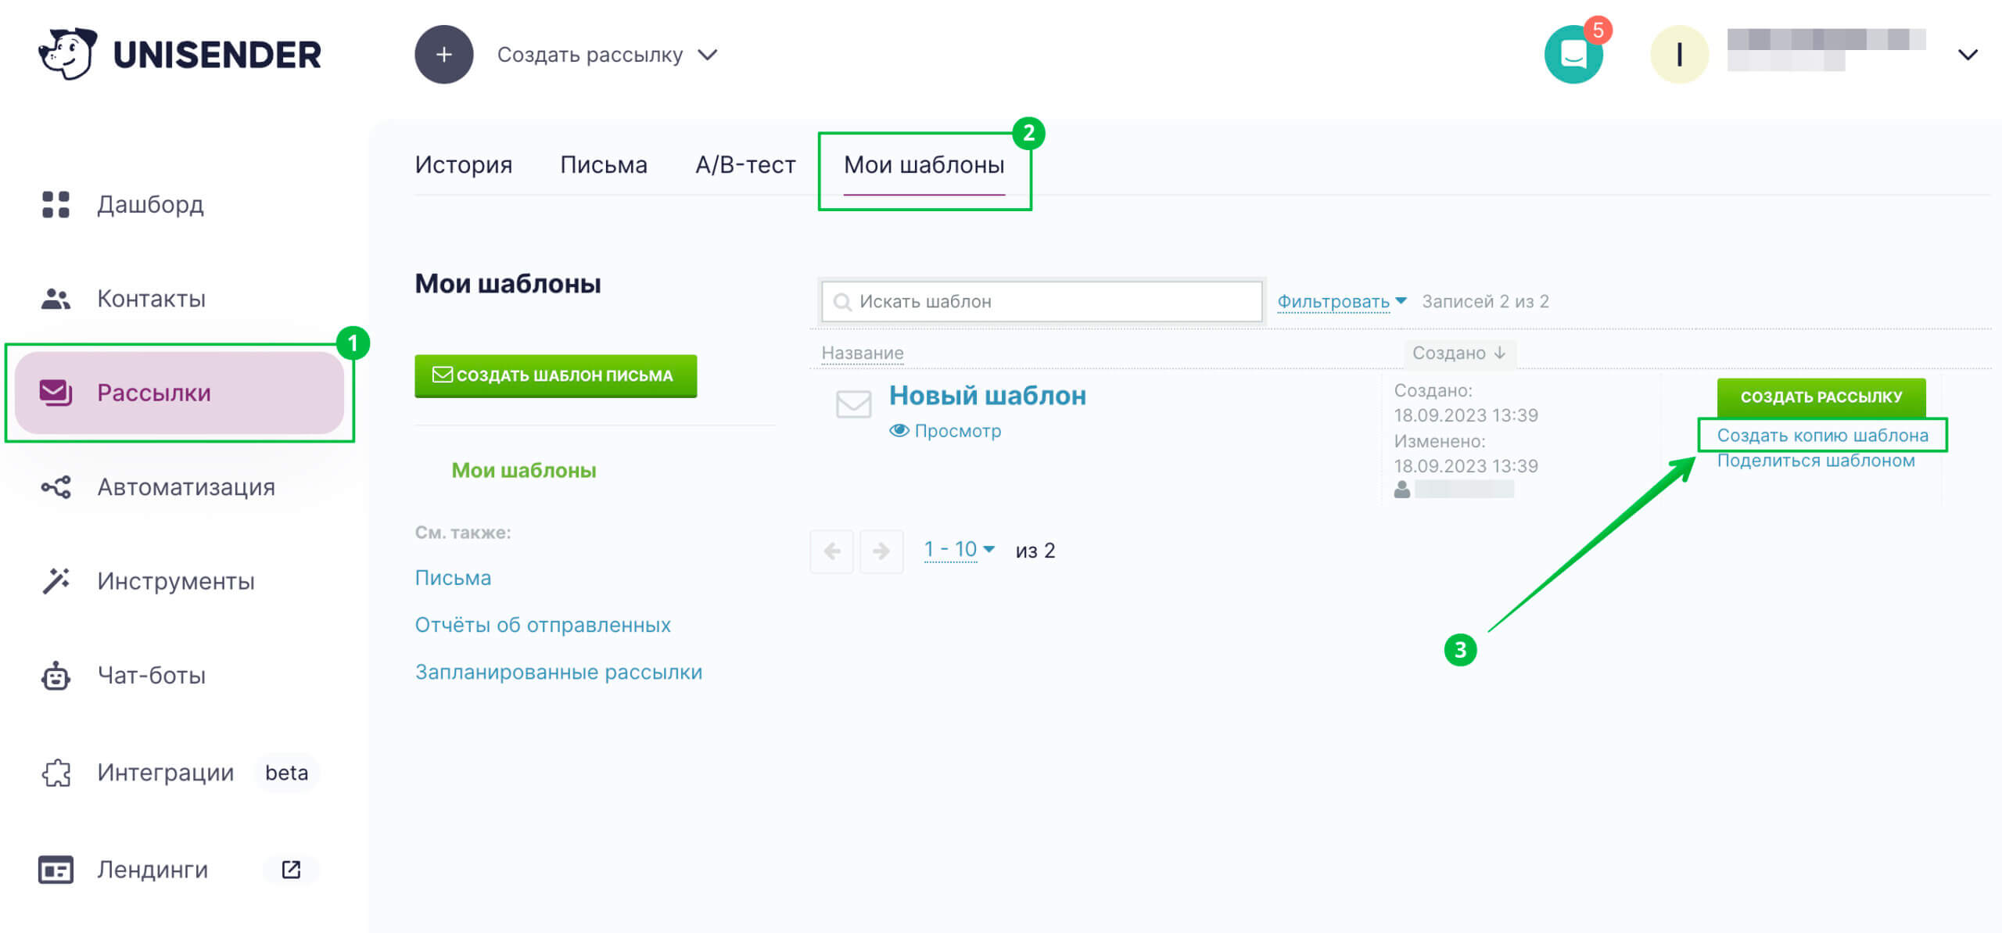Open Письма under См. также
2002x933 pixels.
coord(453,578)
